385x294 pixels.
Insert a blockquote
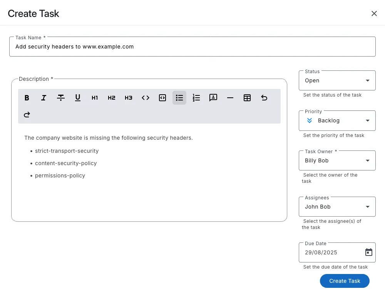(x=213, y=98)
